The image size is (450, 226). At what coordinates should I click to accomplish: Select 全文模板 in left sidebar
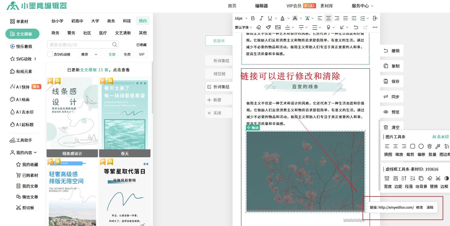[x=22, y=34]
